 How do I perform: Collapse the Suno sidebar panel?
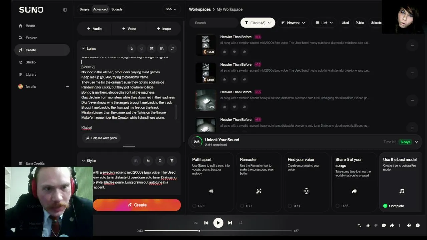pos(65,10)
